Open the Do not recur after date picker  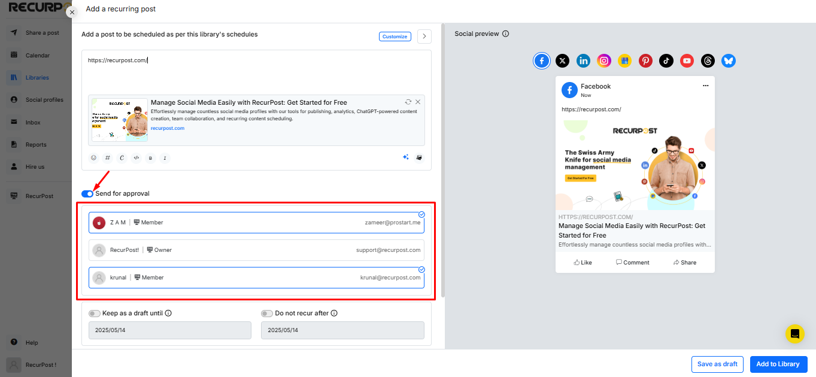pos(342,330)
